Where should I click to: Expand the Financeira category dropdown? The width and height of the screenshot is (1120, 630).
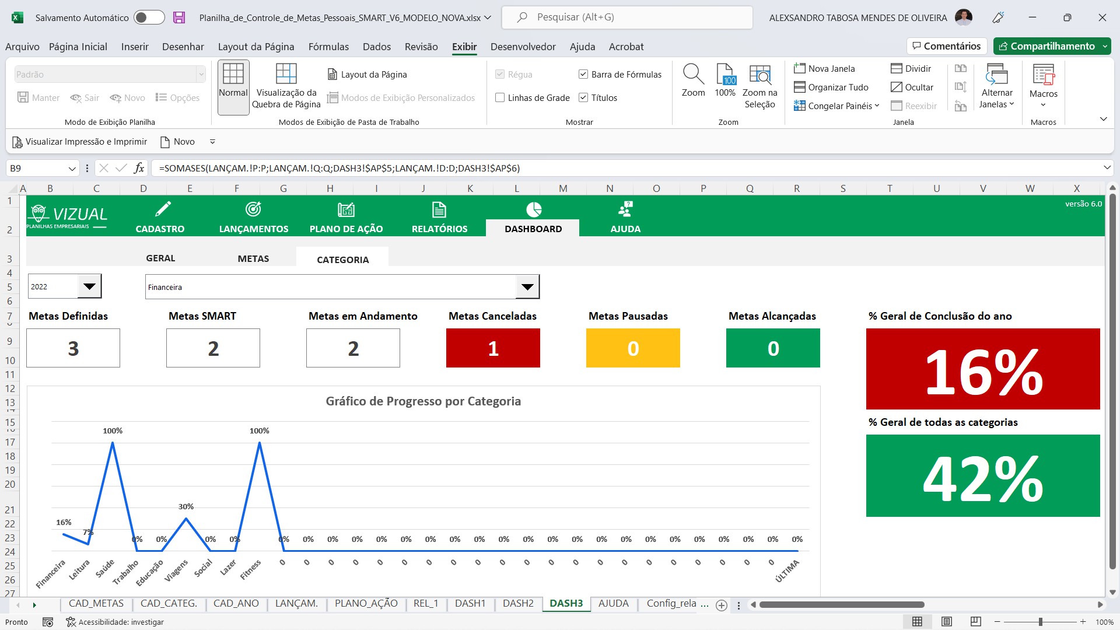[x=528, y=287]
